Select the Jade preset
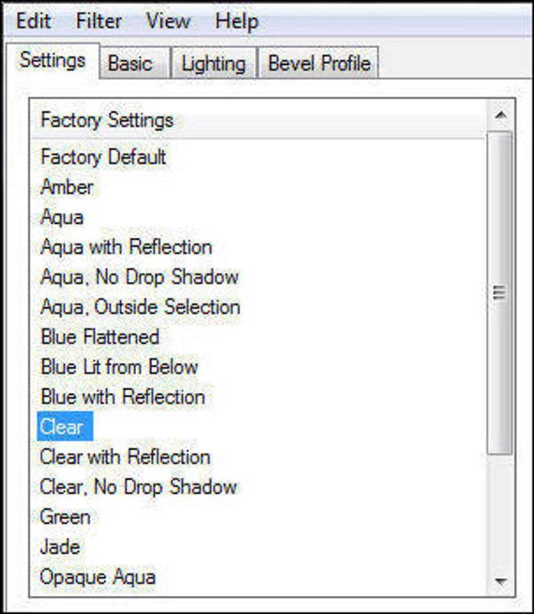This screenshot has width=534, height=614. 60,547
